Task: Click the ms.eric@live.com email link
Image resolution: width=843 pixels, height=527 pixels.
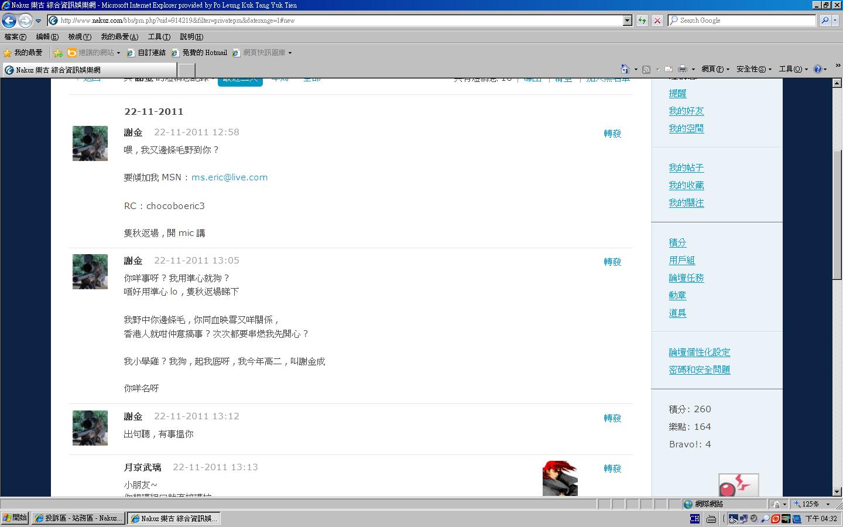Action: click(x=229, y=177)
